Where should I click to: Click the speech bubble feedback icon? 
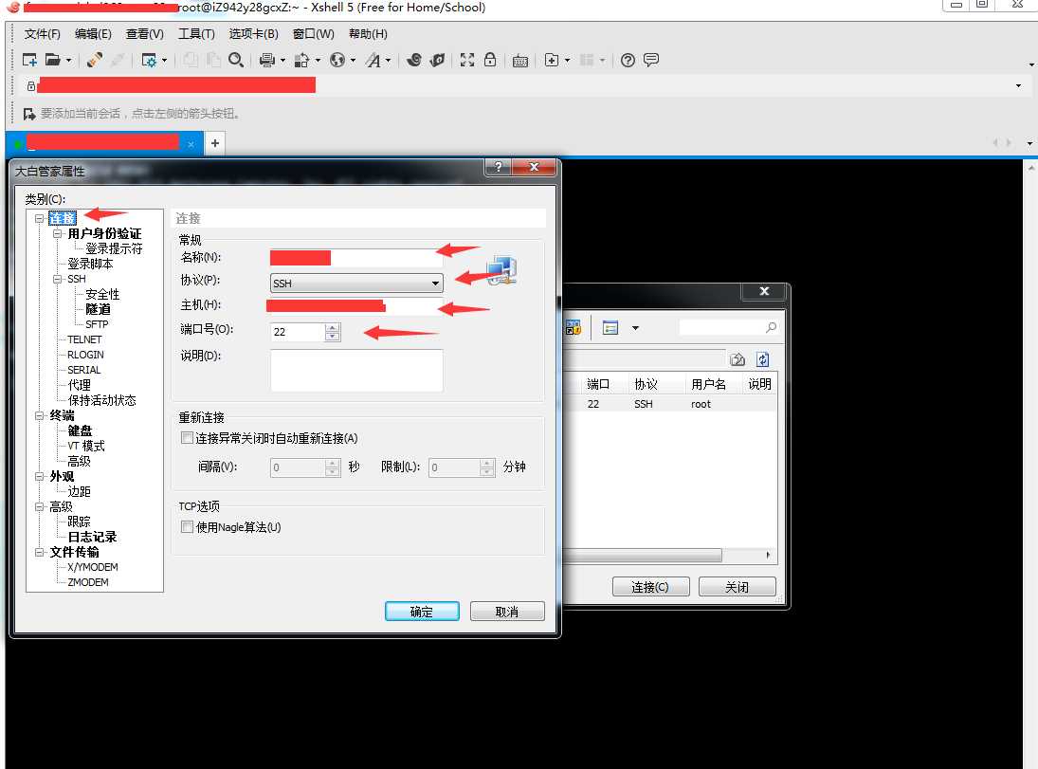[x=651, y=61]
